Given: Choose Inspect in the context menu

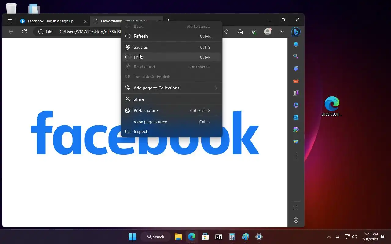Looking at the screenshot, I should coord(171,131).
